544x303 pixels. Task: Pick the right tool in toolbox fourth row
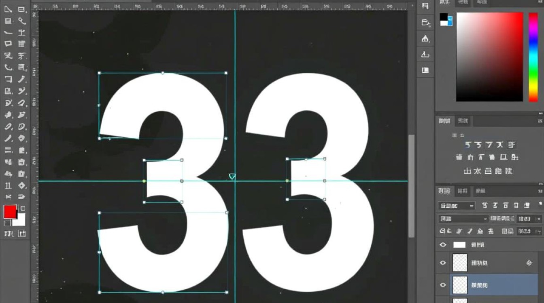pos(22,44)
